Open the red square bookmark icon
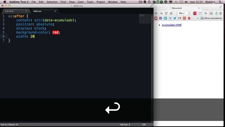225x127 pixels. pyautogui.click(x=156, y=18)
